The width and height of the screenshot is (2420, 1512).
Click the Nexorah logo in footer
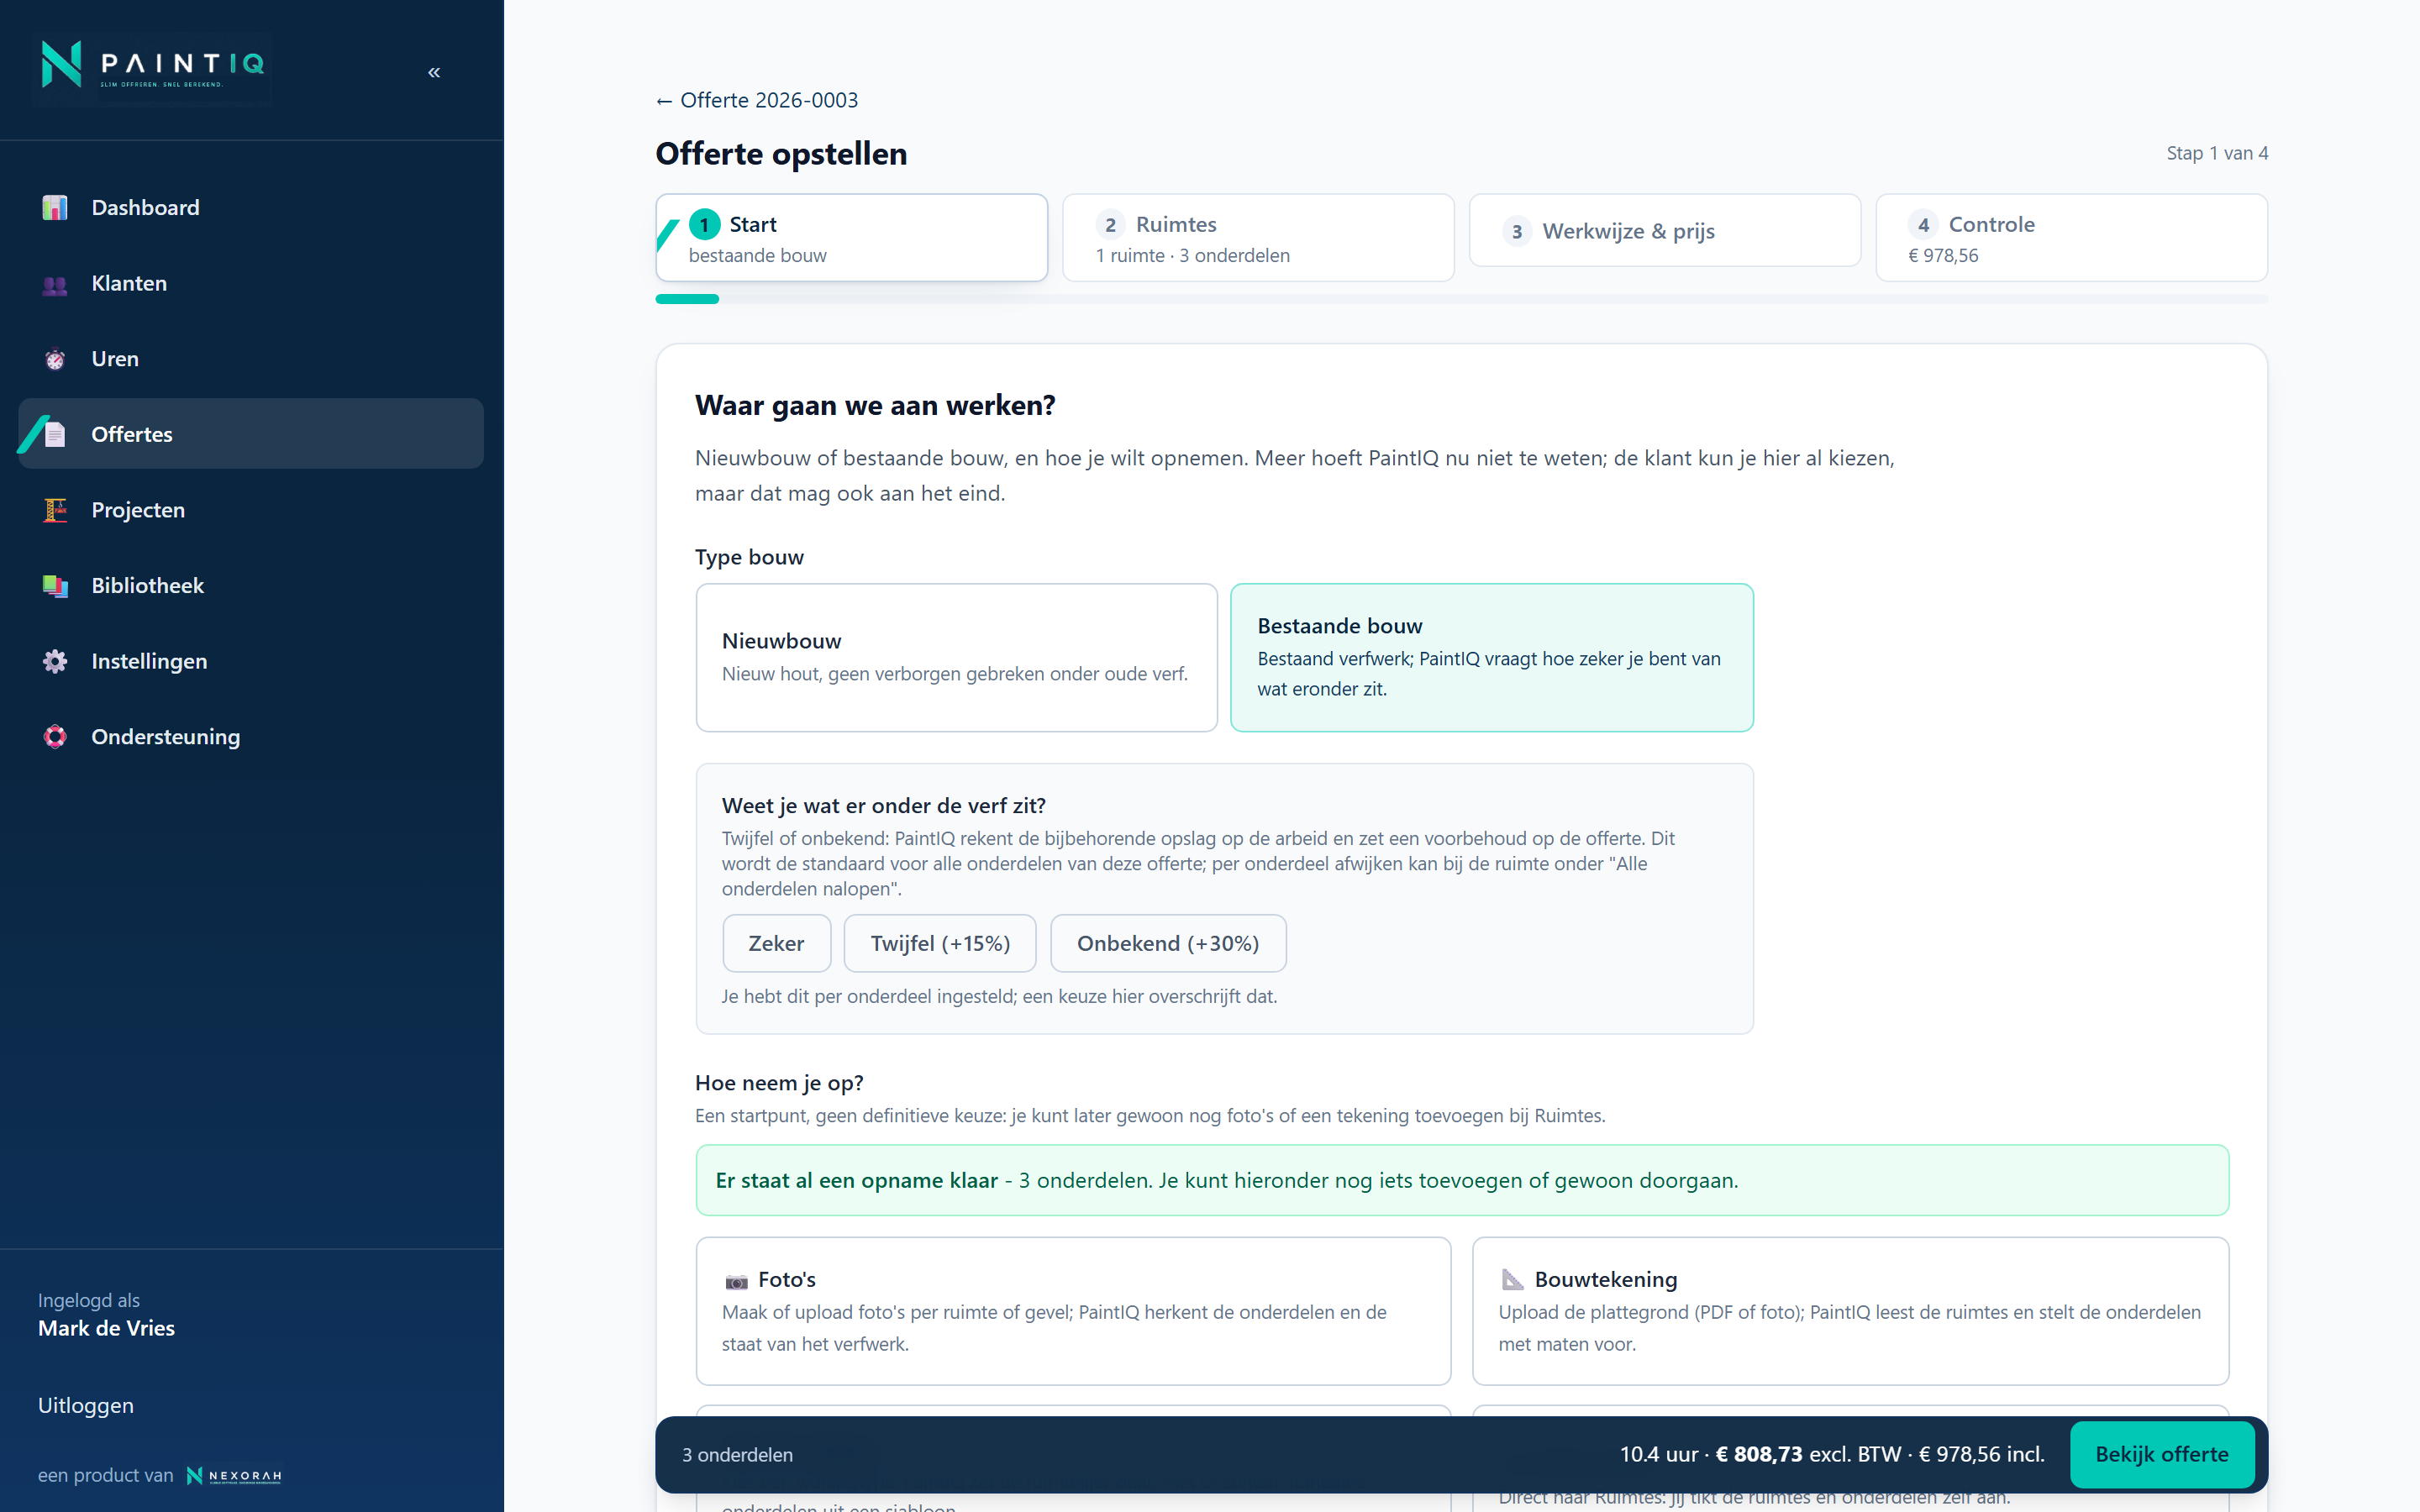click(235, 1476)
